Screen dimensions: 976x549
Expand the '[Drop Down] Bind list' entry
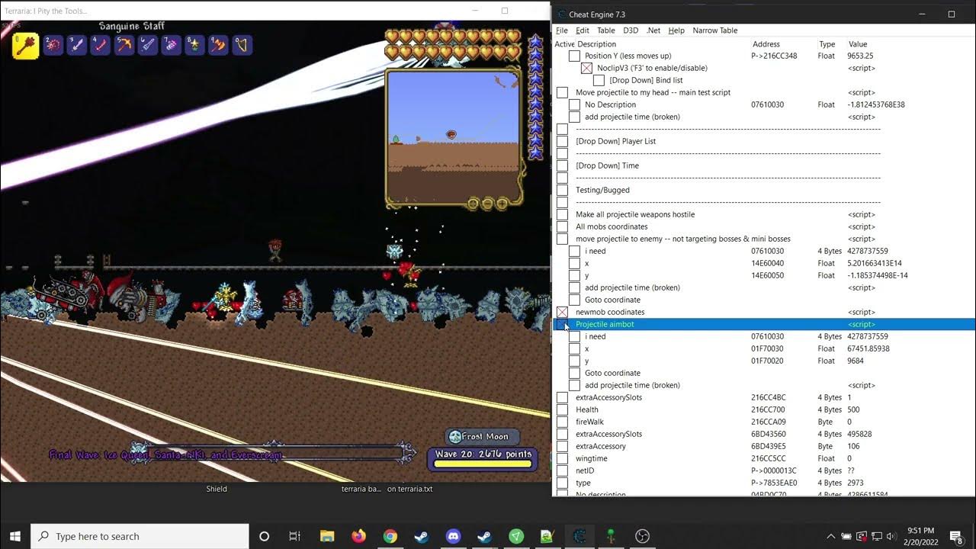click(x=646, y=80)
